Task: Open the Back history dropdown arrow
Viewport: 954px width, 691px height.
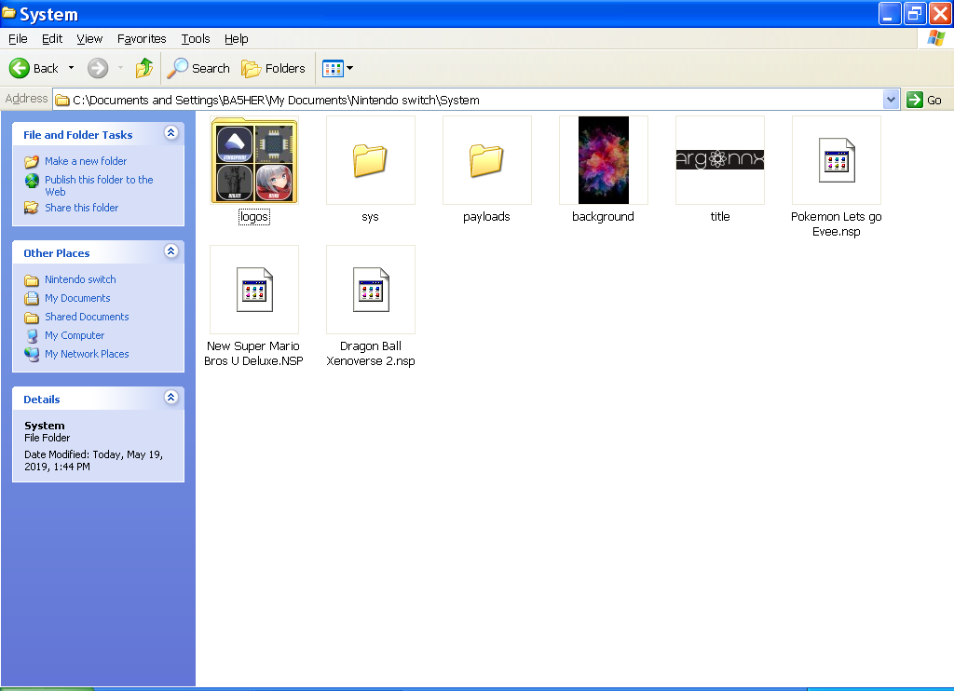Action: pos(71,68)
